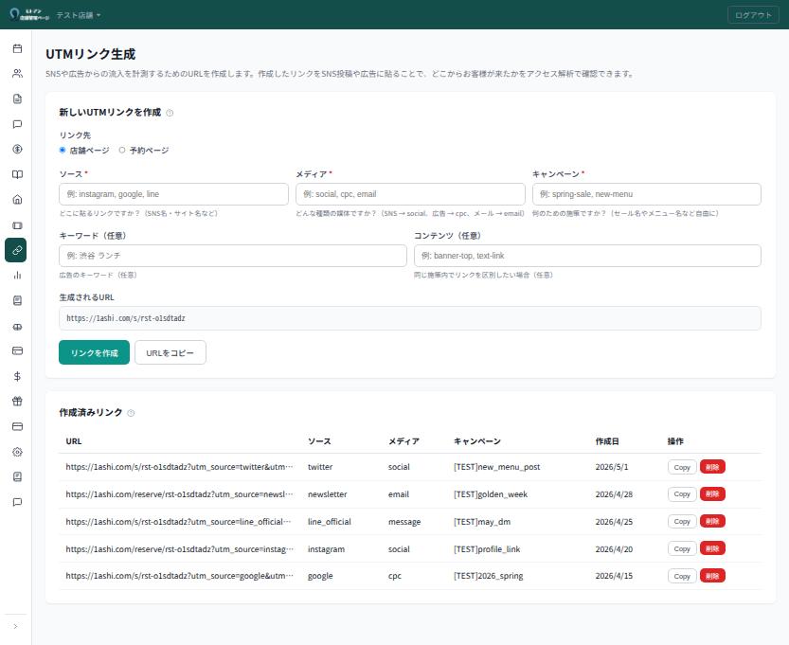Click the [TEST]may_dm campaign cell
This screenshot has width=789, height=645.
point(482,522)
